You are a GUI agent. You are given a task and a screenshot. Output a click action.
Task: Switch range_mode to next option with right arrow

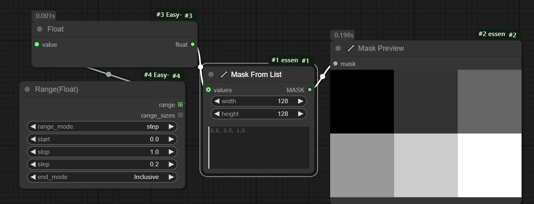(171, 127)
